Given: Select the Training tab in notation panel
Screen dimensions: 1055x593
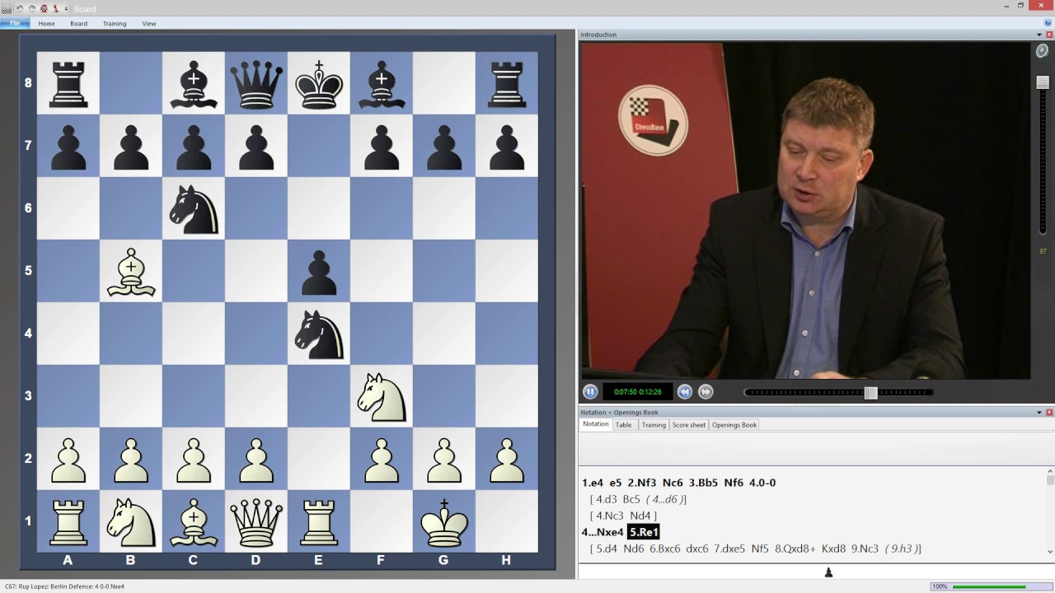Looking at the screenshot, I should [x=654, y=425].
